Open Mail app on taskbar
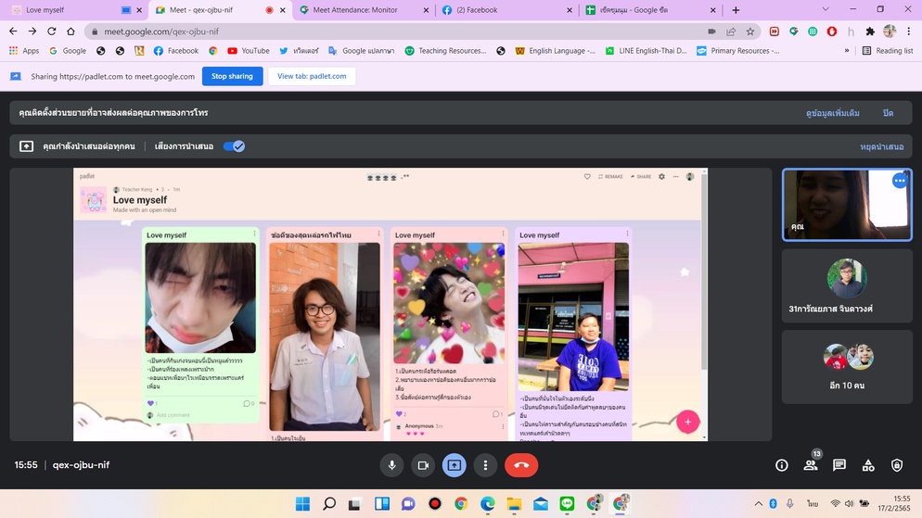The width and height of the screenshot is (922, 518). [541, 504]
